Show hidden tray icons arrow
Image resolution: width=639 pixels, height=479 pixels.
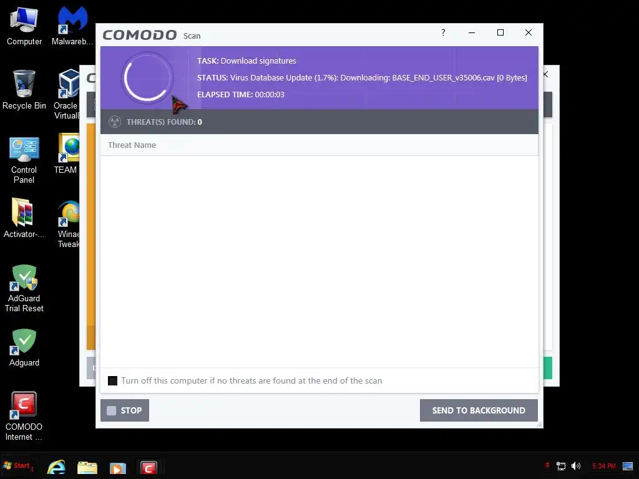tap(547, 465)
